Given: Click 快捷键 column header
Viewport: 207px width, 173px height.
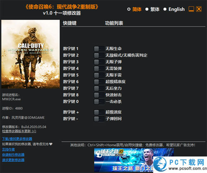Looking at the screenshot, I should point(70,23).
